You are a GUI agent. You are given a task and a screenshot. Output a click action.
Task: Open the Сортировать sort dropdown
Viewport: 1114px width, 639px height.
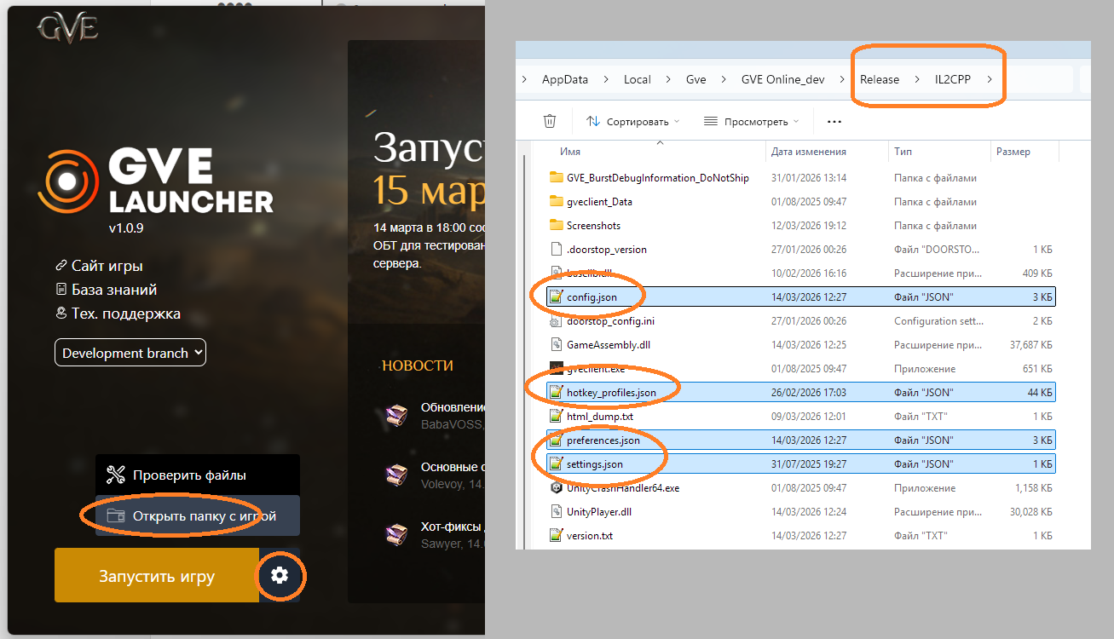[x=632, y=122]
